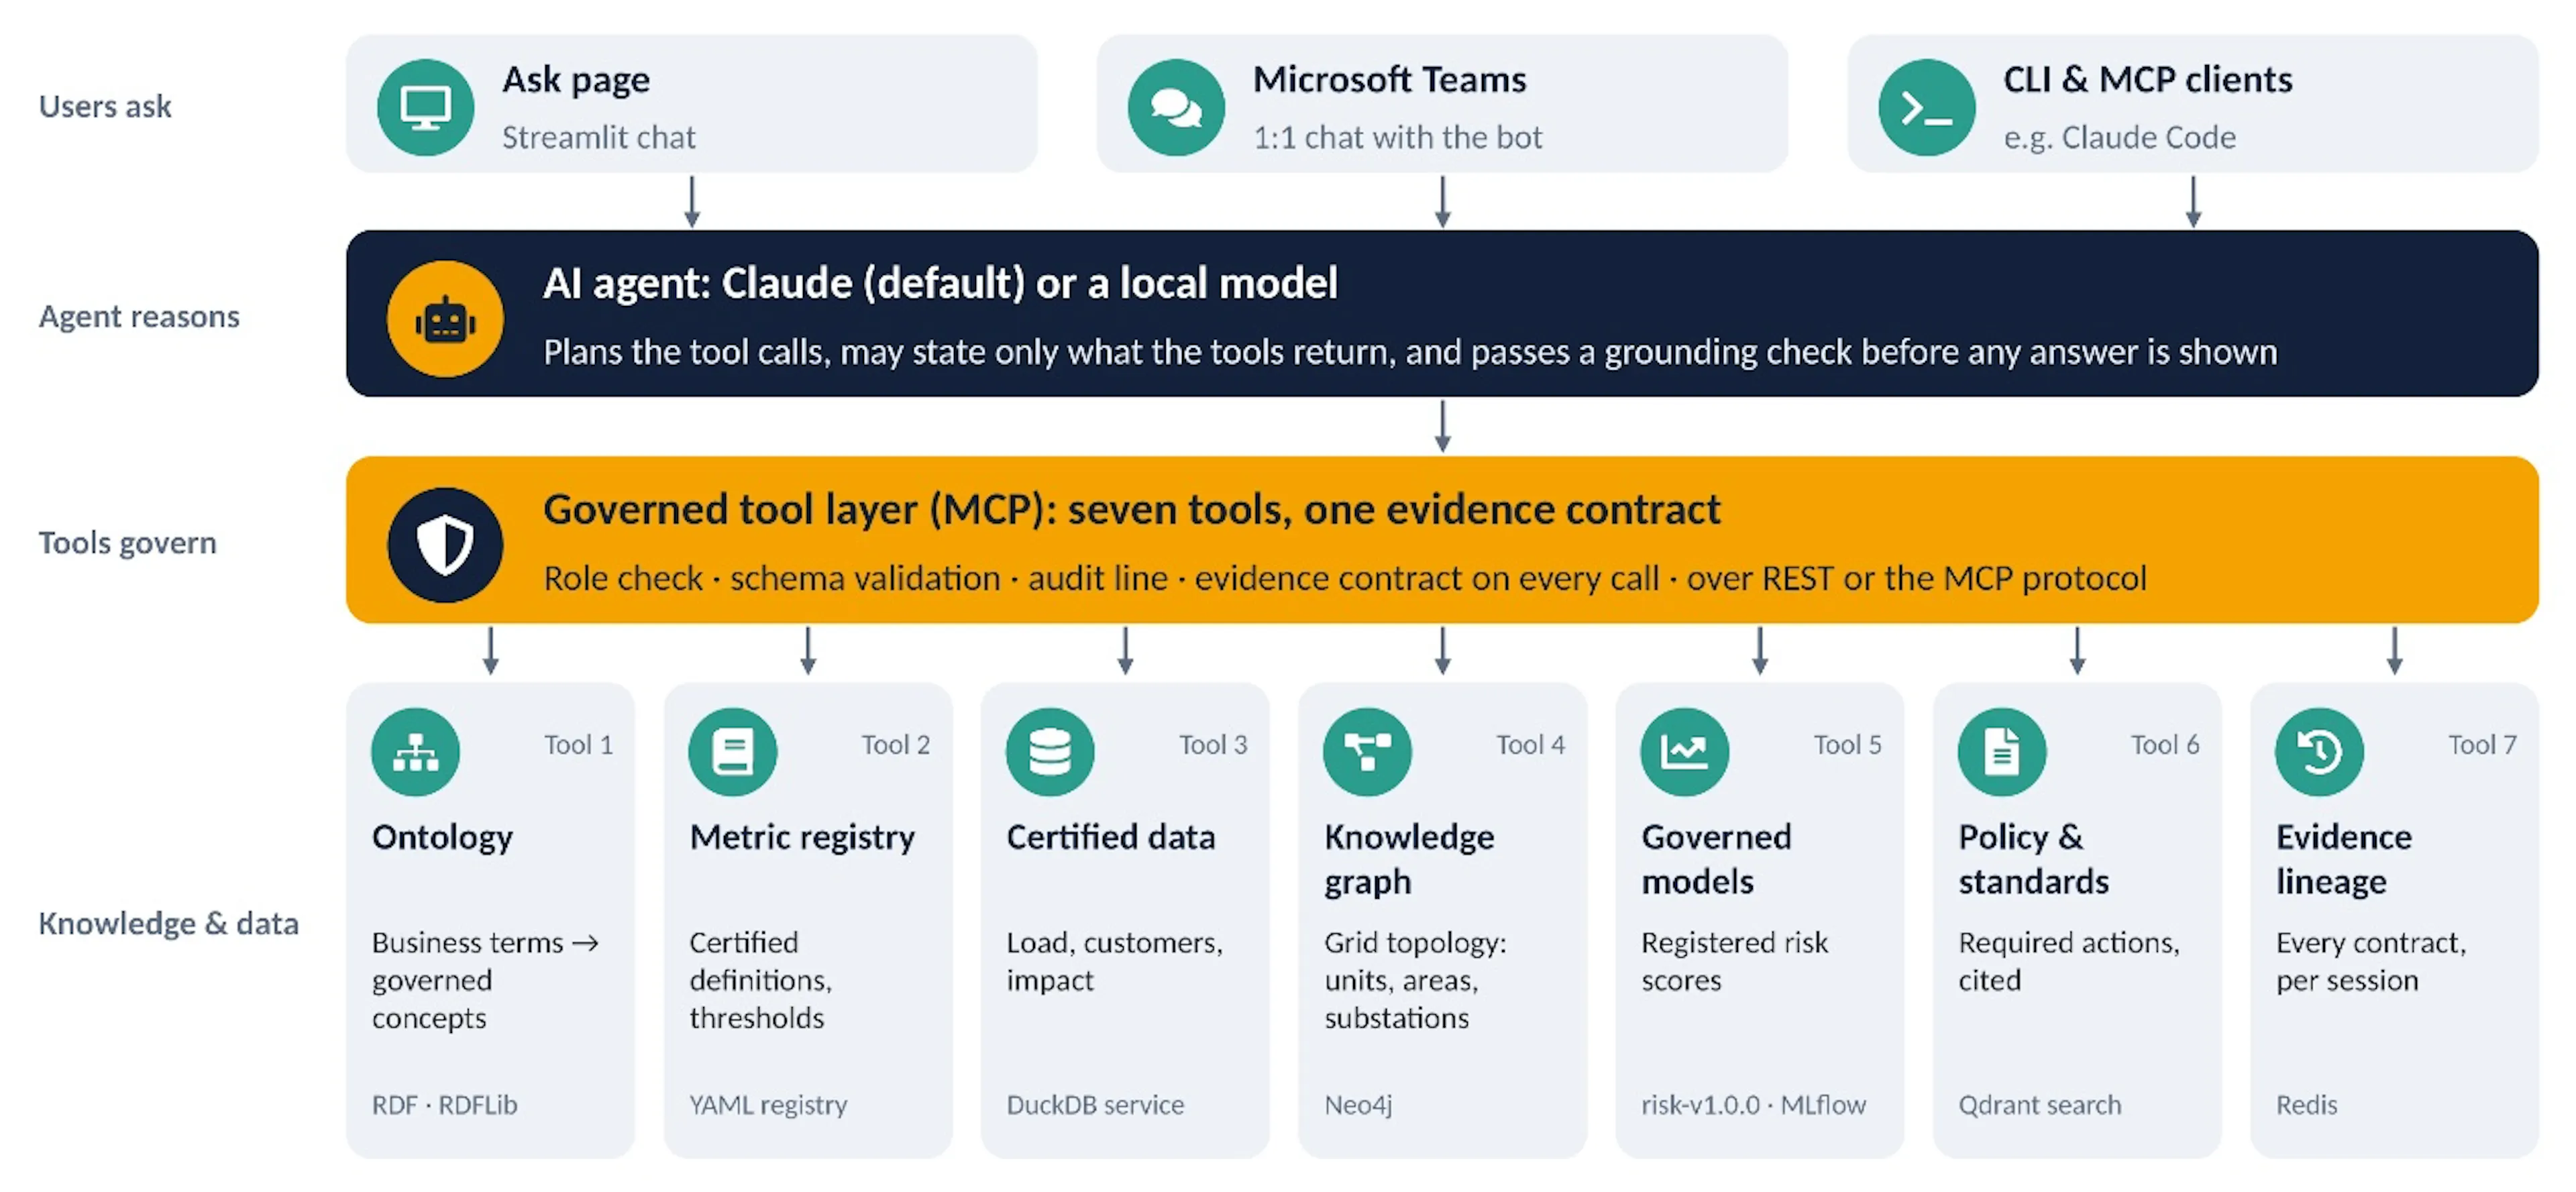Open the Tool 4 Knowledge graph card heading
The height and width of the screenshot is (1192, 2576).
[x=1409, y=859]
